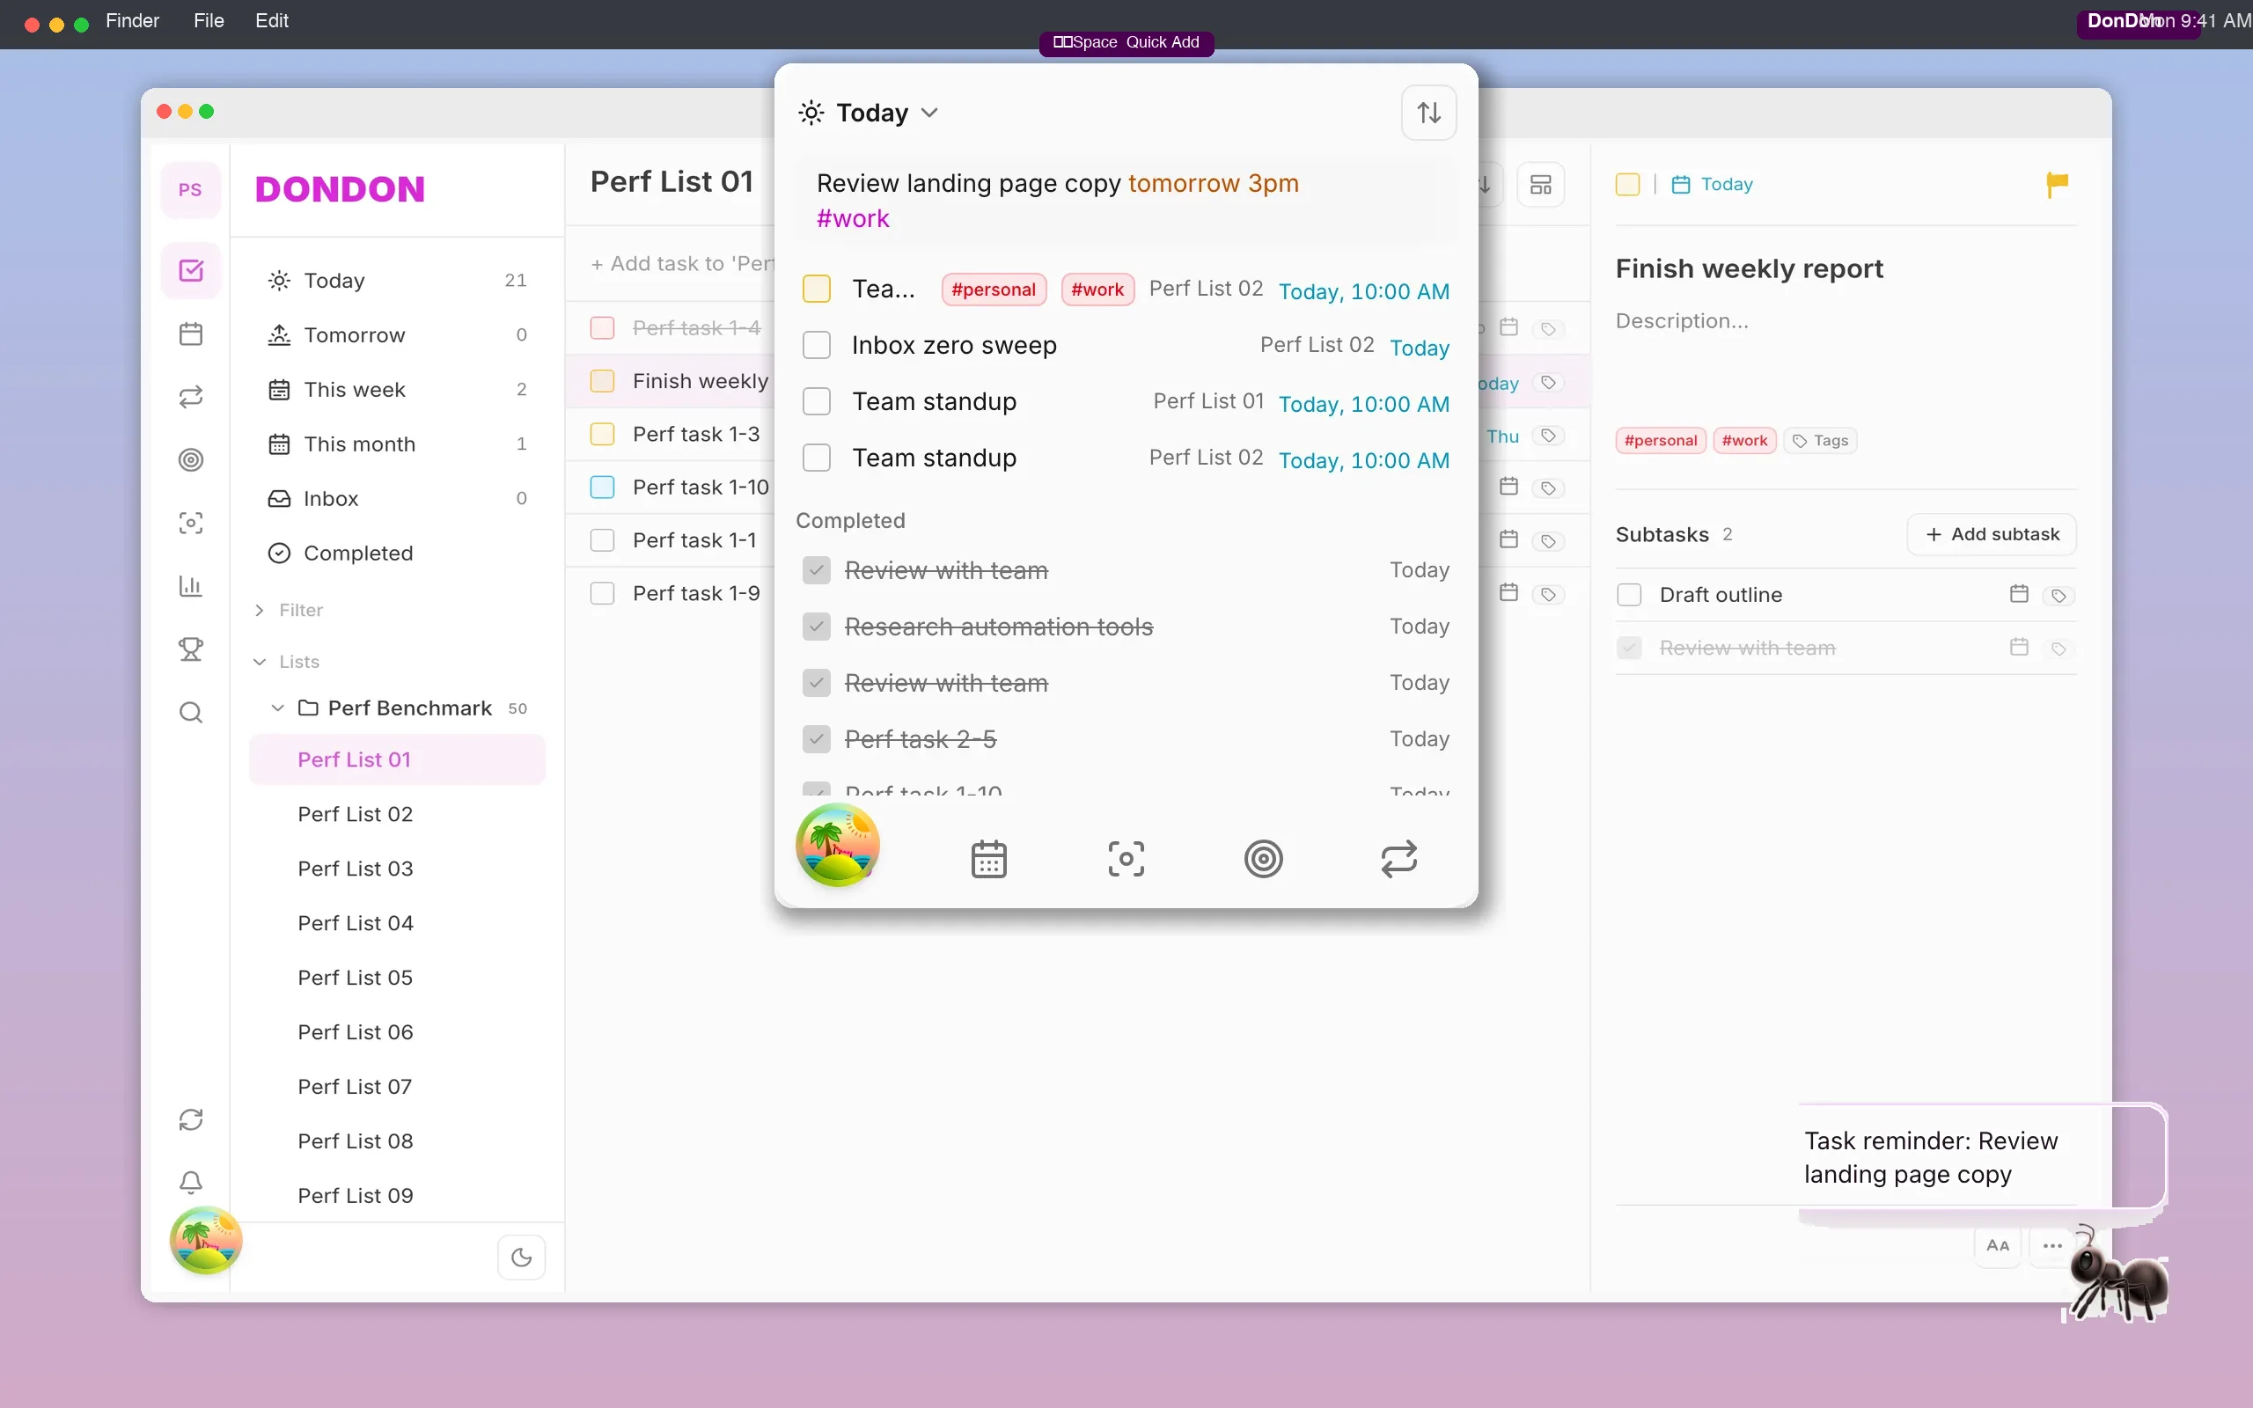The height and width of the screenshot is (1408, 2253).
Task: Open the tasks view icon in sidebar
Action: point(191,271)
